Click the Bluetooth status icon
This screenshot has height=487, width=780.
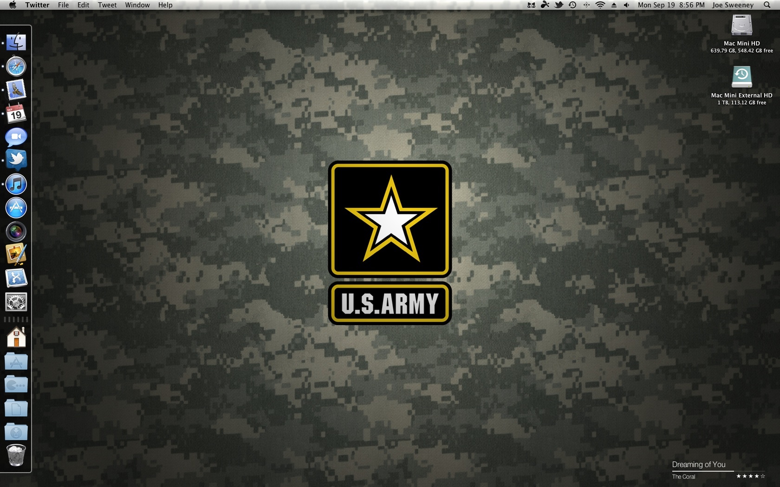(x=586, y=5)
